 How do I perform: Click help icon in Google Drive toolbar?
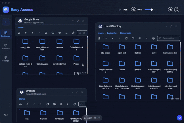(73, 33)
